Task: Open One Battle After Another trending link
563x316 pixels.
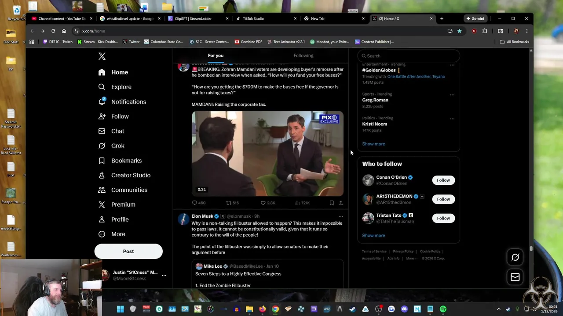Action: point(416,76)
